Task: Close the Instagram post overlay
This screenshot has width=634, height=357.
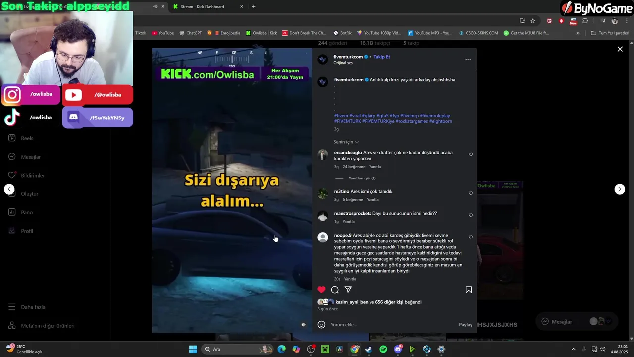Action: pos(620,49)
